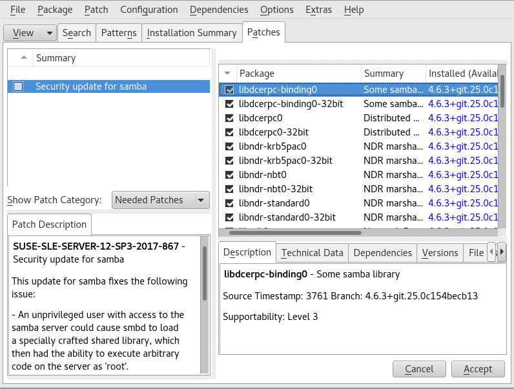
Task: Switch to the Installation Summary tab
Action: (192, 33)
